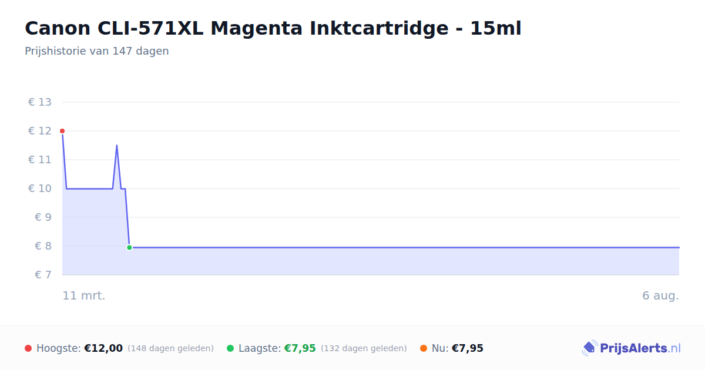
Task: Click the PrijsAlerts tag logo icon
Action: coord(589,348)
